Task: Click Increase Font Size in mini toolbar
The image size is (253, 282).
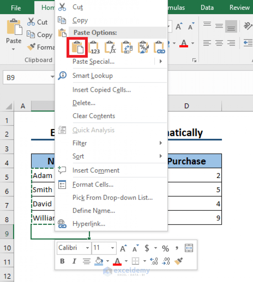Action: click(x=124, y=248)
